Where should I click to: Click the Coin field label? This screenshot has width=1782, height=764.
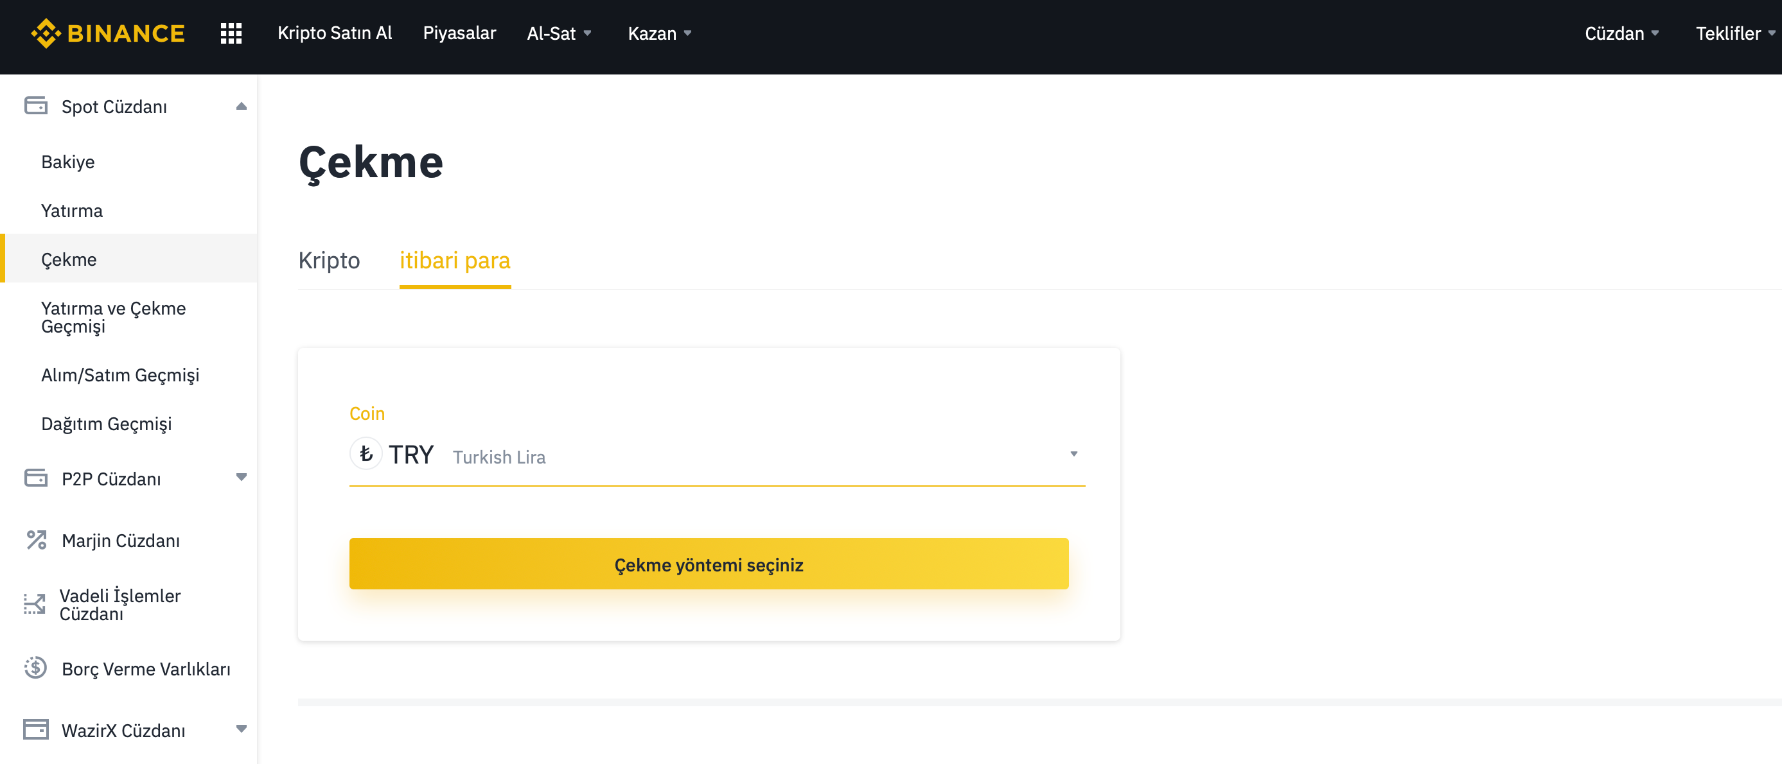367,413
